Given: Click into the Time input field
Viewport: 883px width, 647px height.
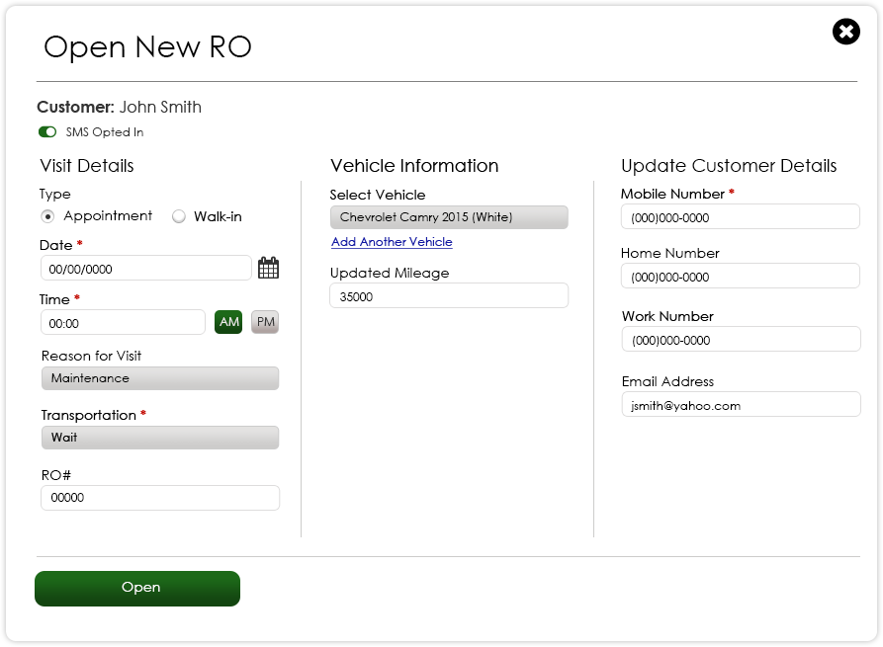Looking at the screenshot, I should 123,322.
